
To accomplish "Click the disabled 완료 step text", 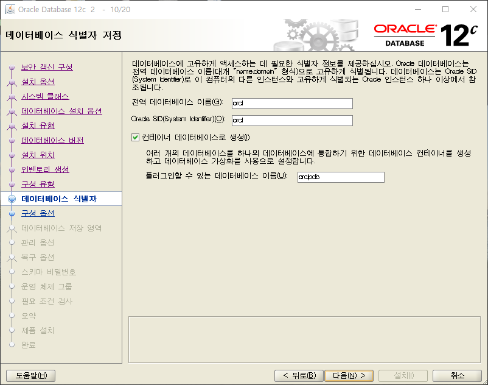I will [x=29, y=345].
